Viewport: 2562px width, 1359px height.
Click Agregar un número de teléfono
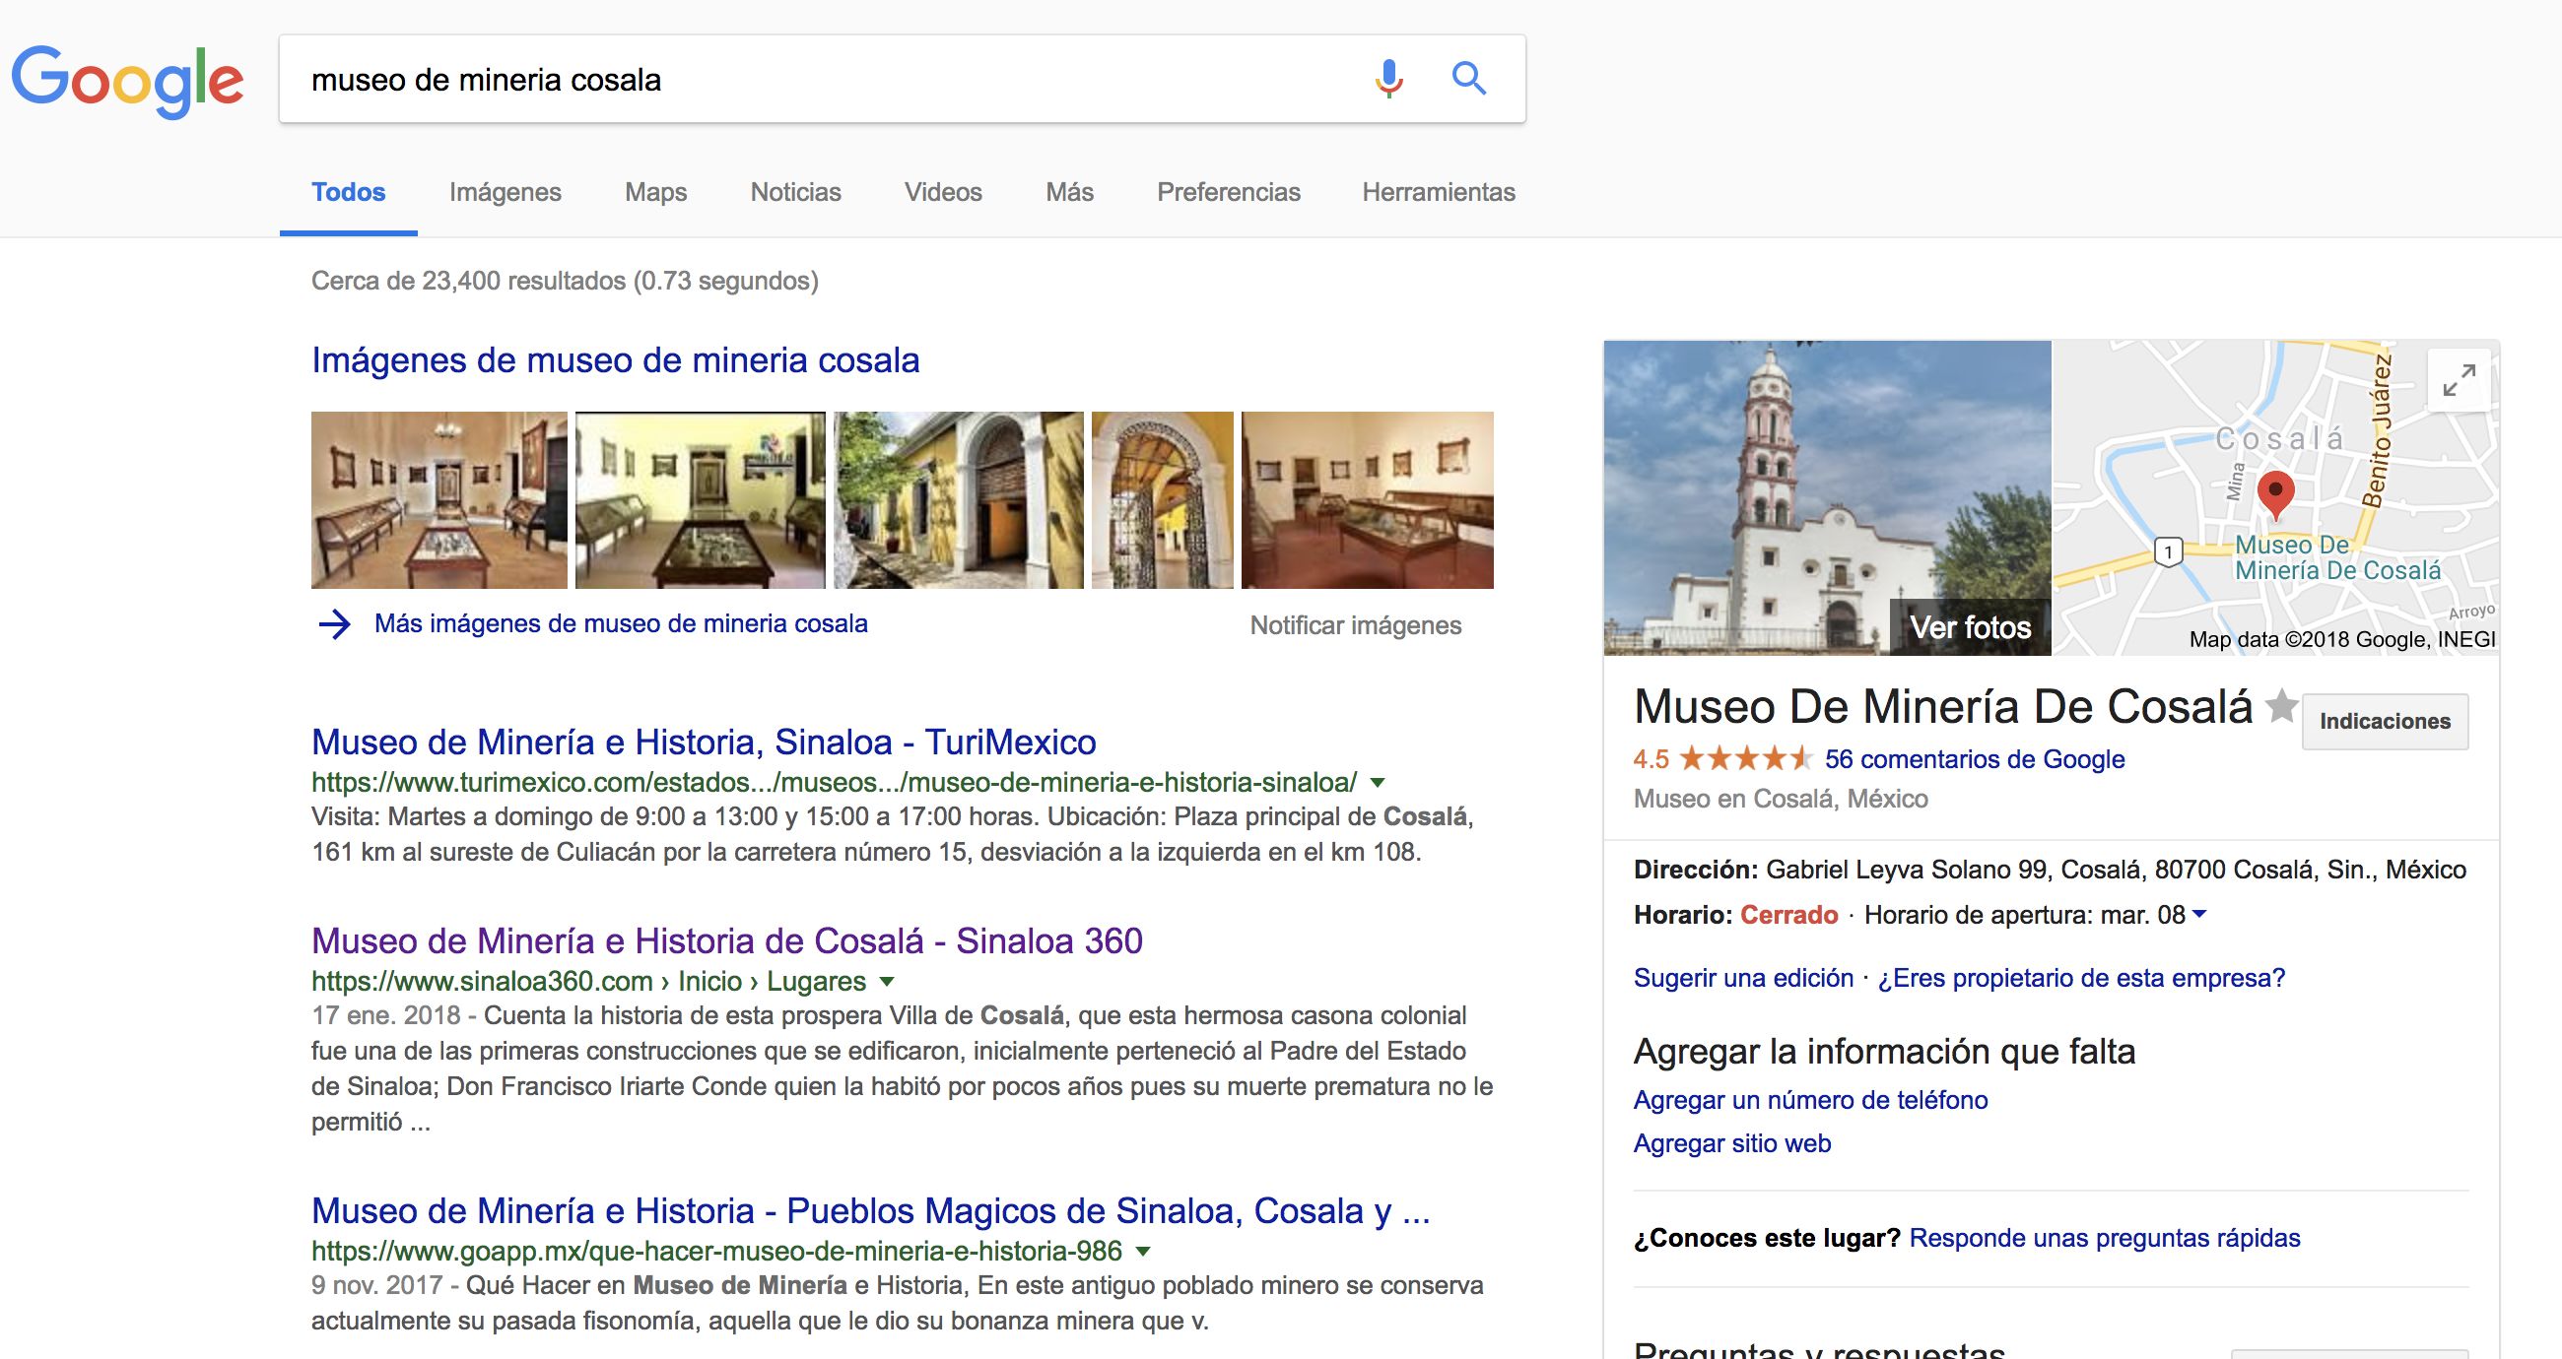point(1810,1100)
